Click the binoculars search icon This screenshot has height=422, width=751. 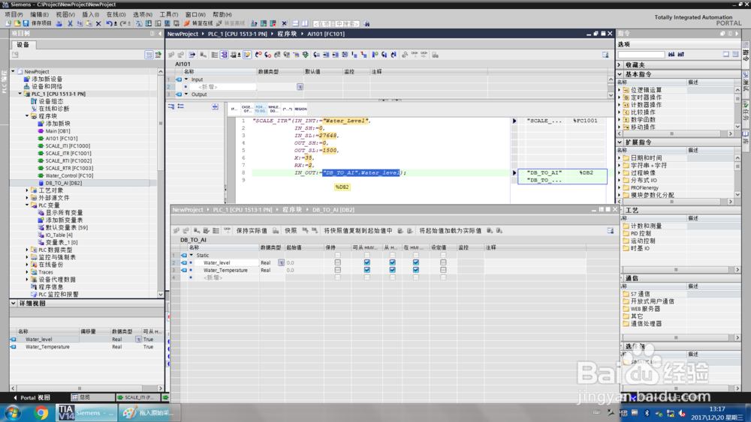point(367,23)
